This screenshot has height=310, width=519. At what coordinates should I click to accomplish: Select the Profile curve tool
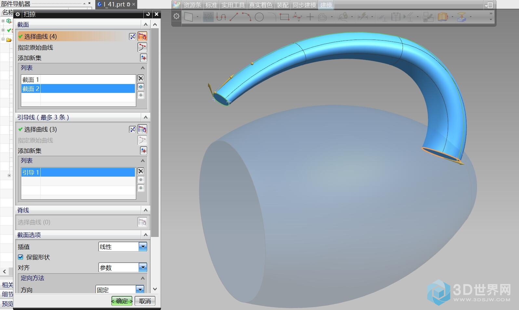tap(221, 17)
